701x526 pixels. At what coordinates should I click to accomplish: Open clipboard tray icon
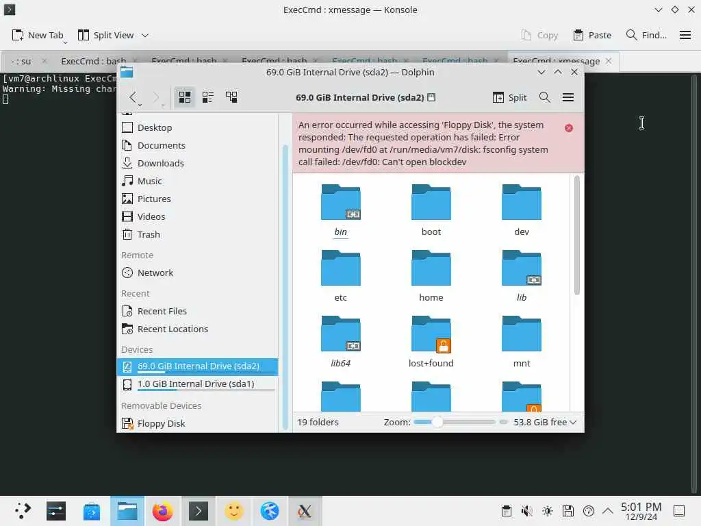(x=506, y=511)
